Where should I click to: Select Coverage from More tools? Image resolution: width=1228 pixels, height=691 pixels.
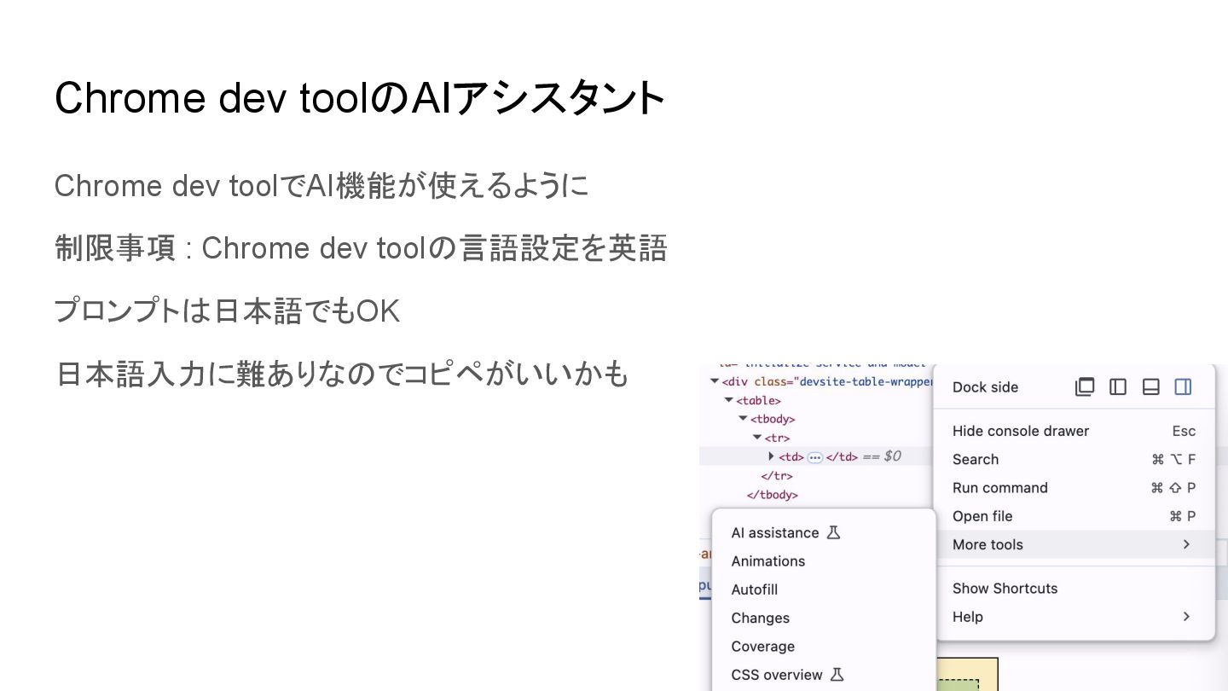tap(824, 646)
